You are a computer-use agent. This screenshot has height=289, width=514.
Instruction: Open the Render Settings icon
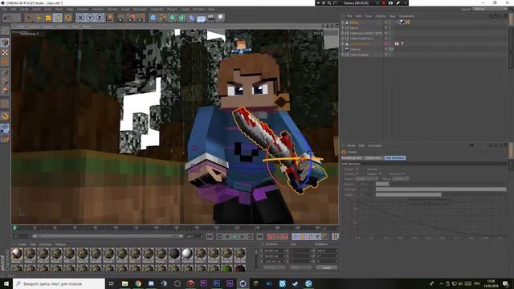click(141, 18)
